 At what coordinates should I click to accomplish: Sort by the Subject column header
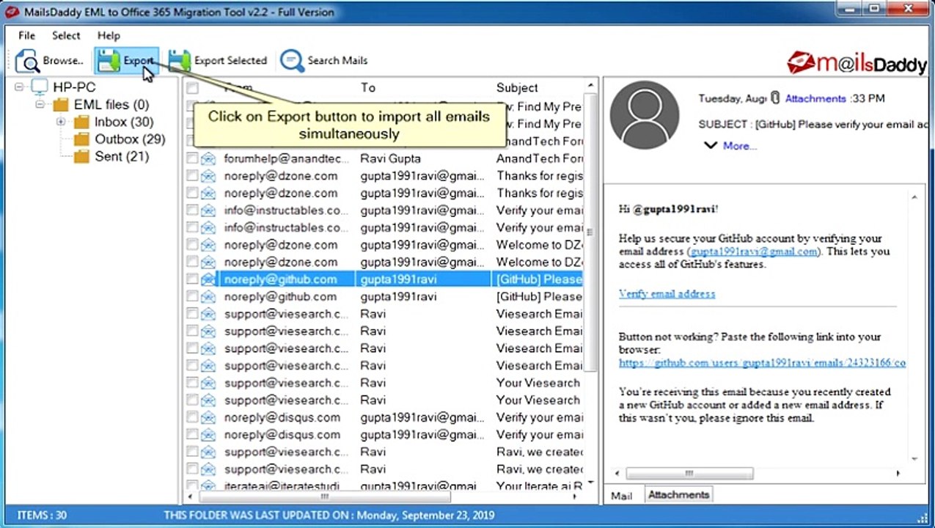[x=517, y=88]
